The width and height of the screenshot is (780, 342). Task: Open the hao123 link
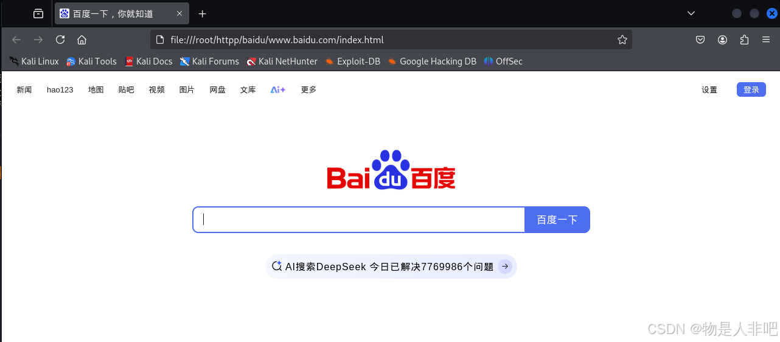pyautogui.click(x=60, y=89)
